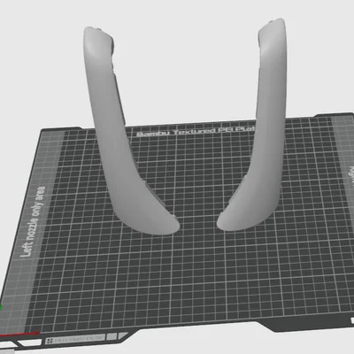The width and height of the screenshot is (354, 354).
Task: Click the plate logo label at bed front
Action: [75, 339]
